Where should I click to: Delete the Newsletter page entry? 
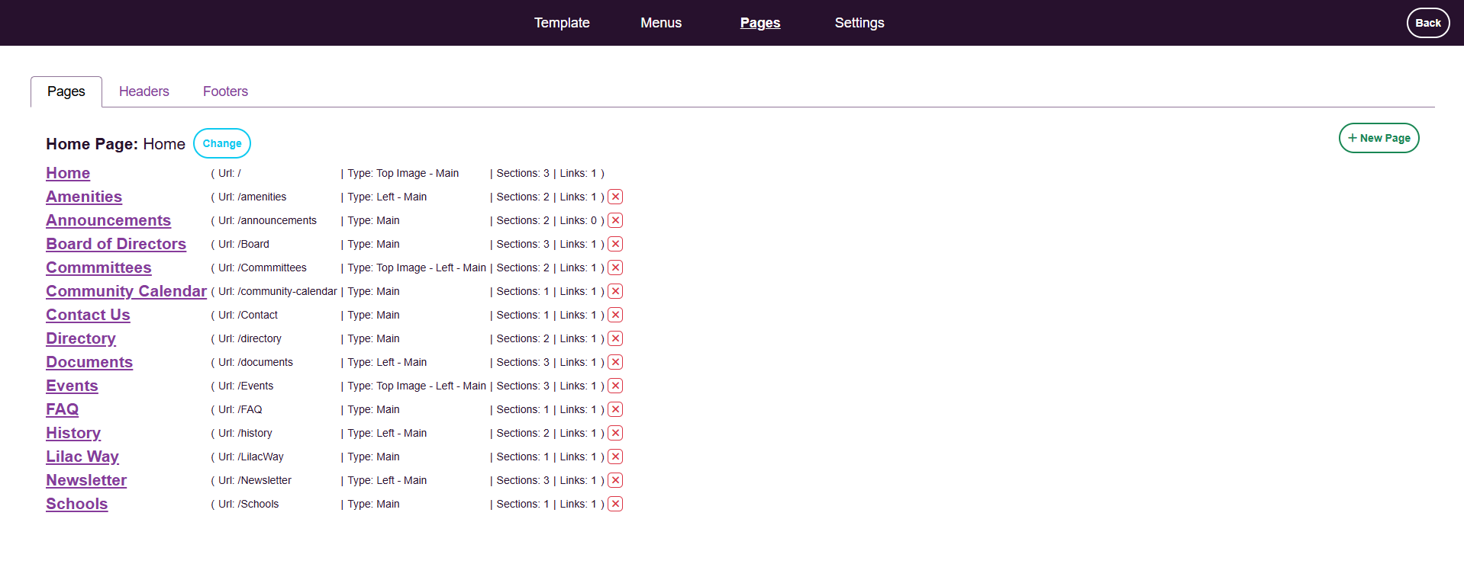615,480
